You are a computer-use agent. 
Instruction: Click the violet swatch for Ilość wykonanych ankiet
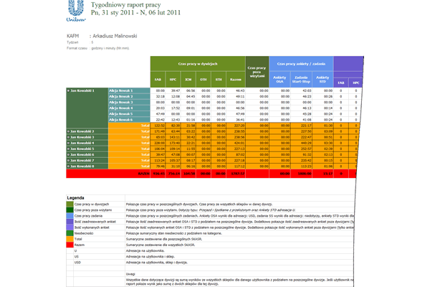point(70,227)
